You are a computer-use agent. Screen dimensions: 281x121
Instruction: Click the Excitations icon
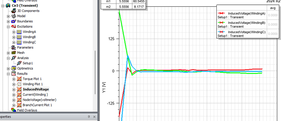pyautogui.click(x=14, y=27)
